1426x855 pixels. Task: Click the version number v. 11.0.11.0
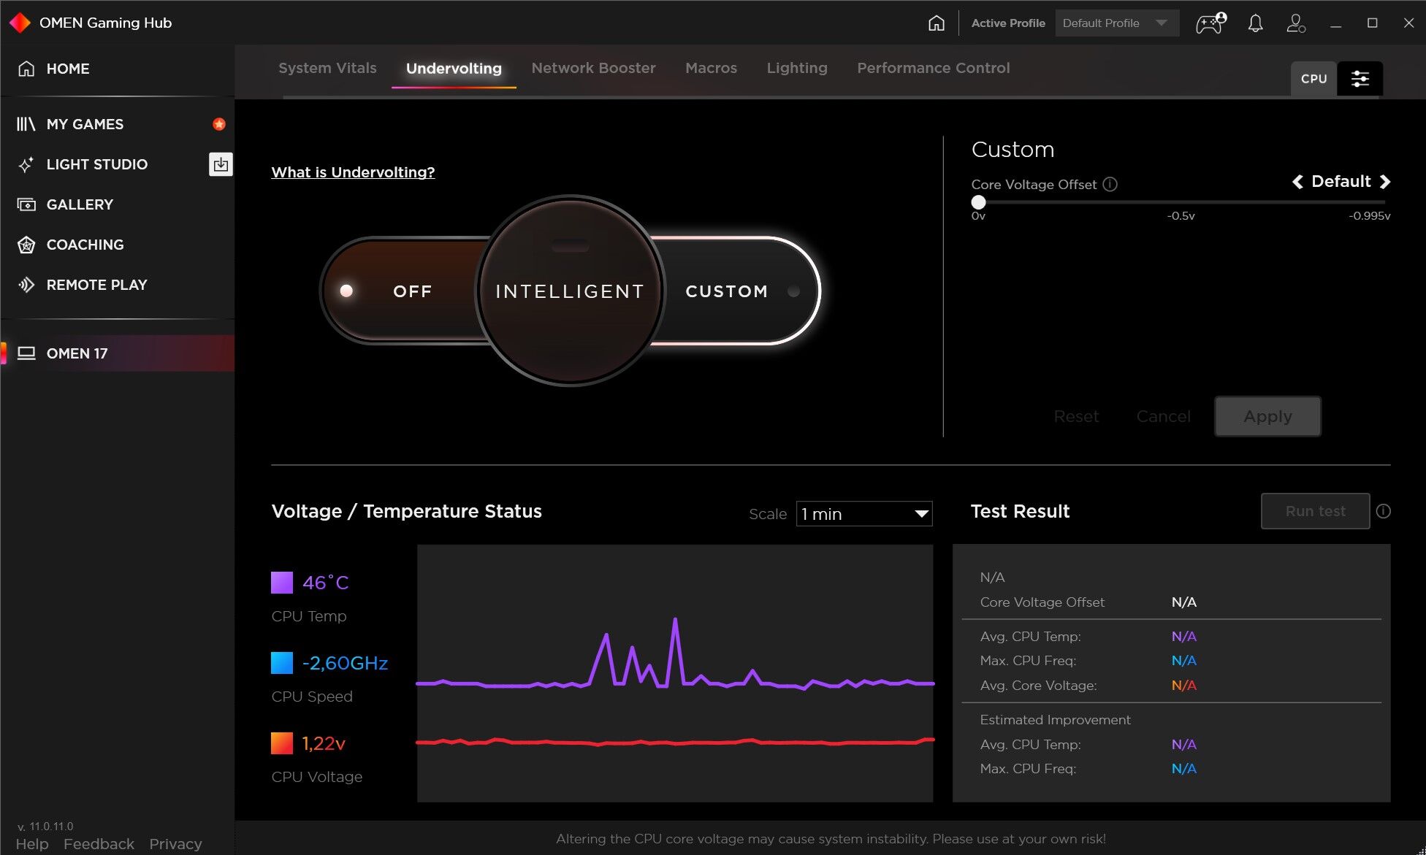tap(45, 827)
